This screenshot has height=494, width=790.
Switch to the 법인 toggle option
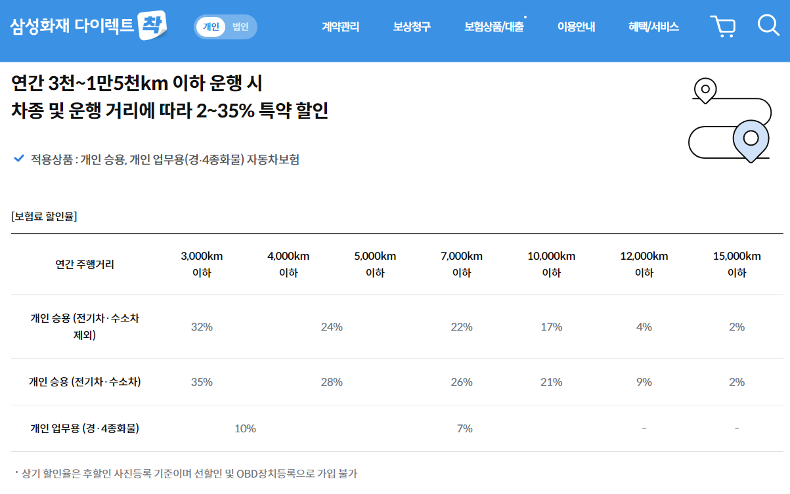coord(239,26)
